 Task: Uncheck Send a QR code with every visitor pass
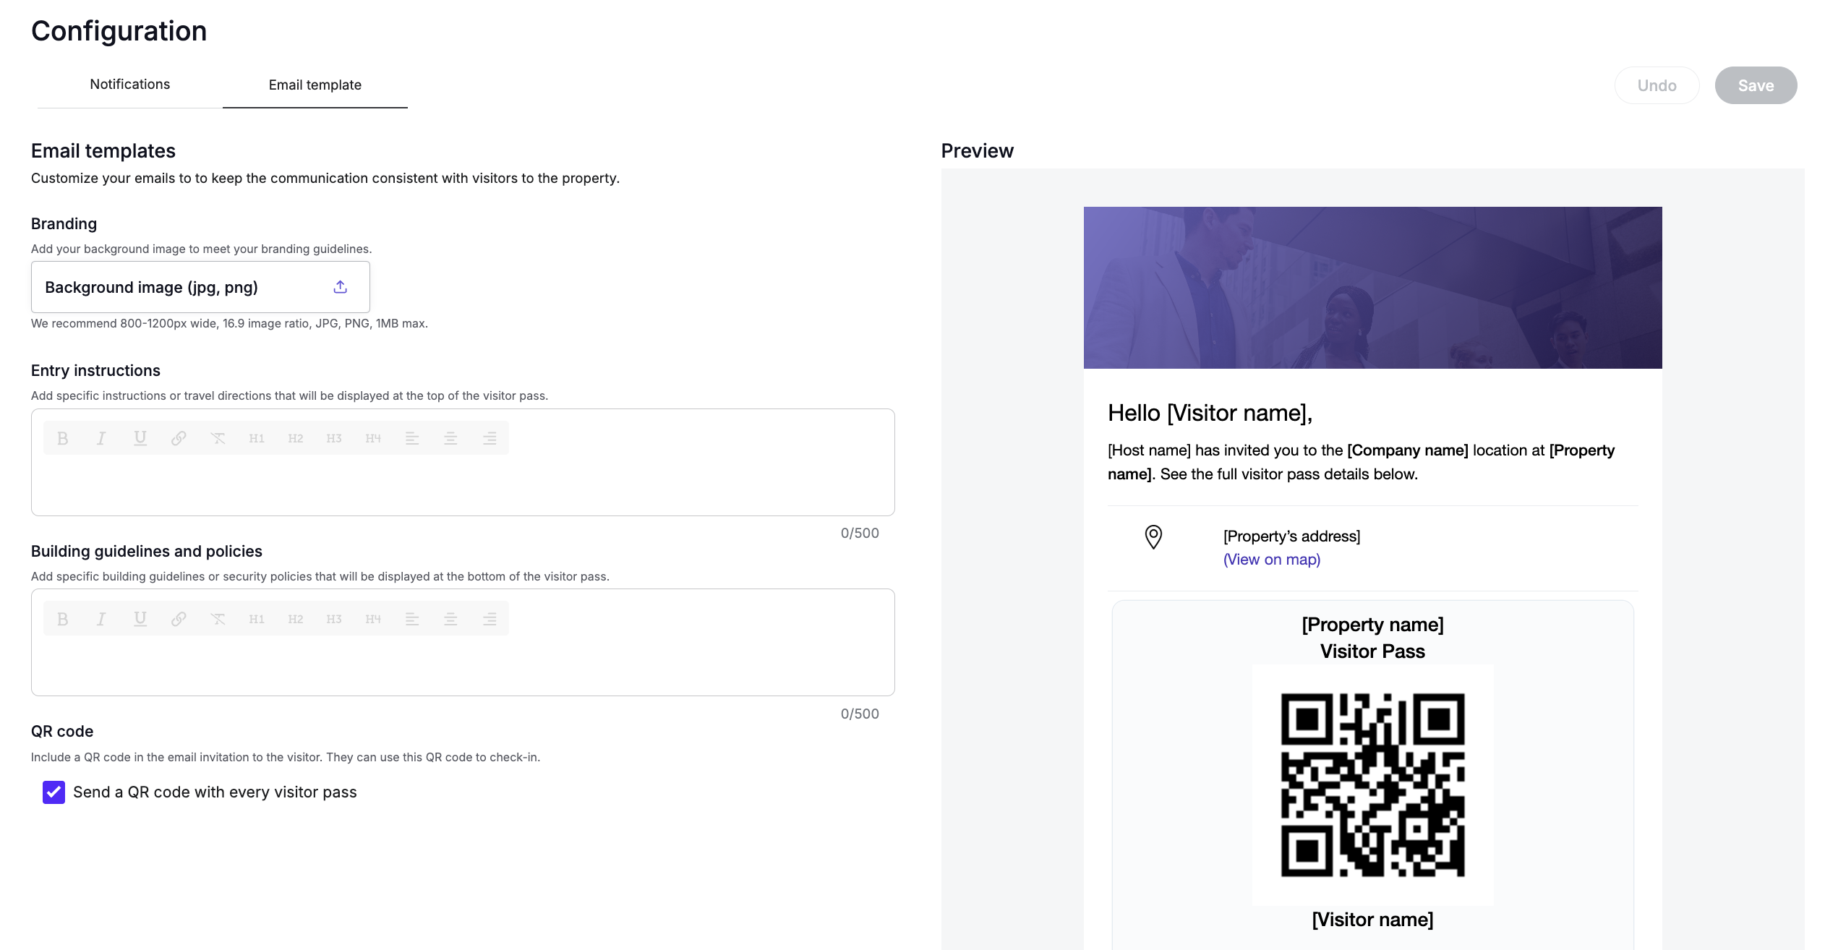tap(54, 792)
